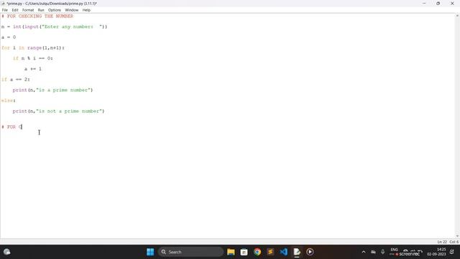Open the Help menu
This screenshot has width=460, height=259.
pos(86,10)
